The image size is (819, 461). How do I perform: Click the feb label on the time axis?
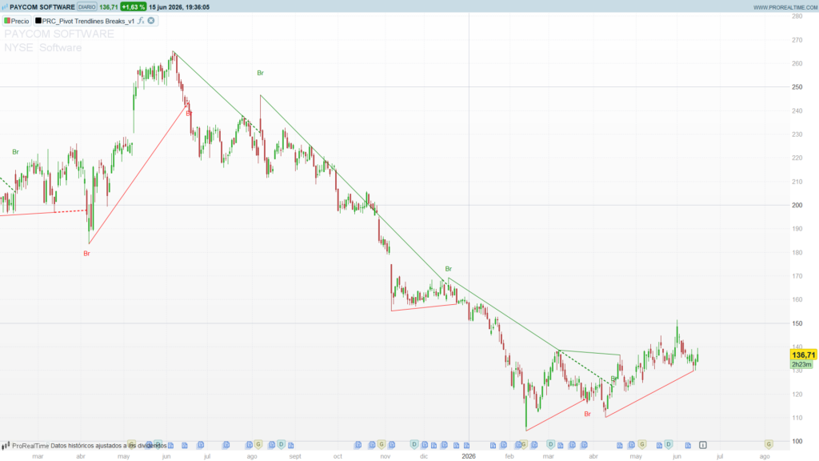[509, 456]
